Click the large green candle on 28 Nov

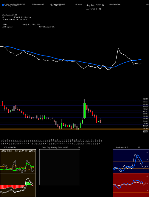coord(85,110)
